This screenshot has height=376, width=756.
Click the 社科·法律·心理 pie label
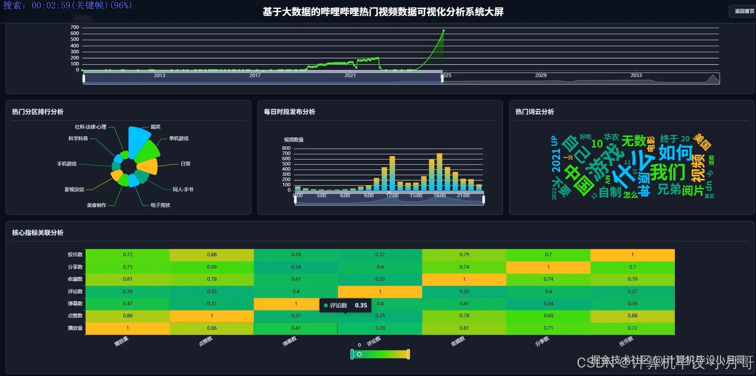pos(90,127)
